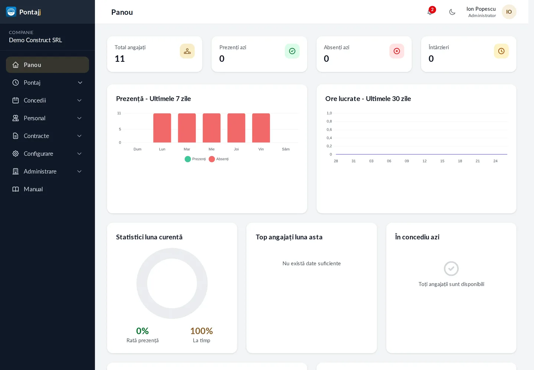Click the Joi bar in attendance chart
Screen dimensions: 534x370
[x=236, y=128]
